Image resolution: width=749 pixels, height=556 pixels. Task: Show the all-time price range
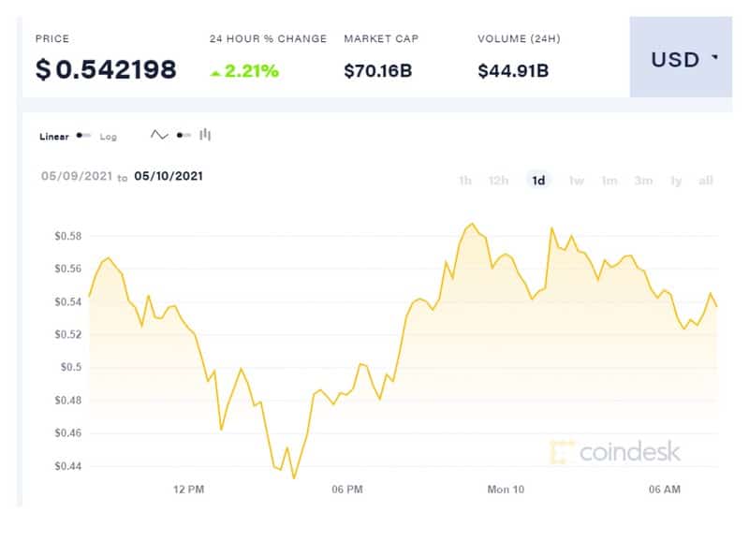(x=706, y=181)
